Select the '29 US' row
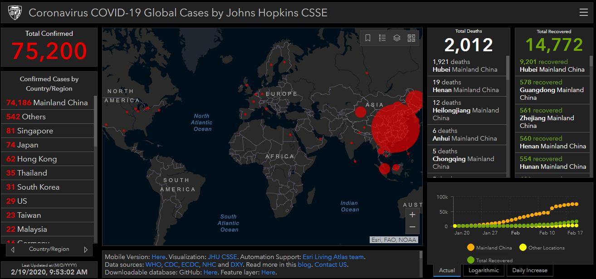This screenshot has height=279, width=596. (x=48, y=201)
